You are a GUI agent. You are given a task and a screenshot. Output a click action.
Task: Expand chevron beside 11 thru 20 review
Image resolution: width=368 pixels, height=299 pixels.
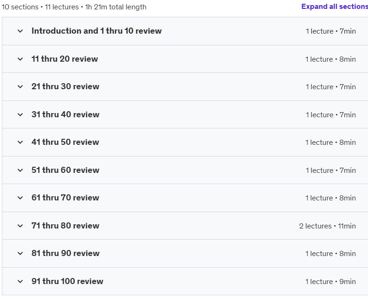point(20,59)
